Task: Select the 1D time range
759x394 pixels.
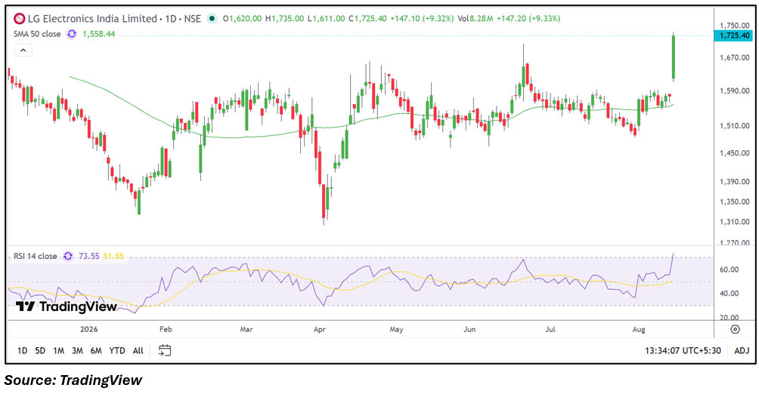Action: click(x=22, y=351)
